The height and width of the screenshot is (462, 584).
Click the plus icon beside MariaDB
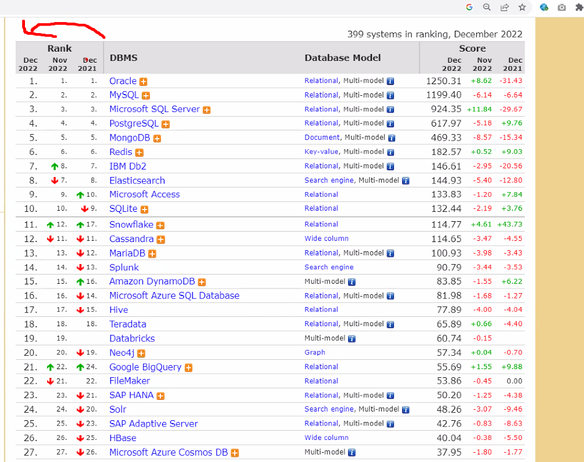pyautogui.click(x=152, y=254)
